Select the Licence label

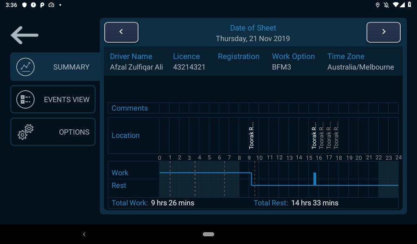pos(187,56)
